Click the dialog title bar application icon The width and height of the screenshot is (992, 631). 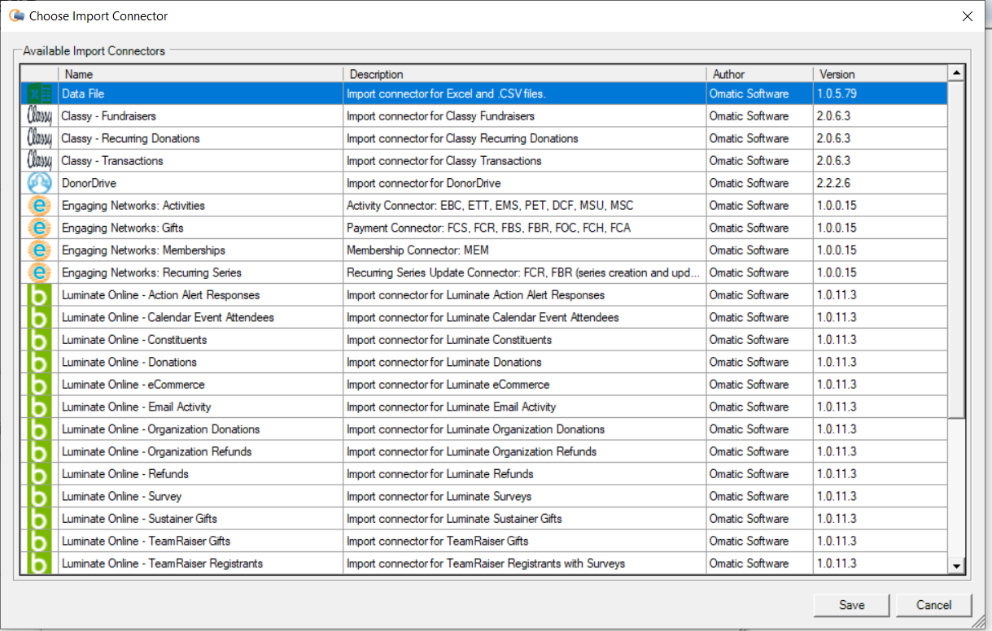point(15,15)
